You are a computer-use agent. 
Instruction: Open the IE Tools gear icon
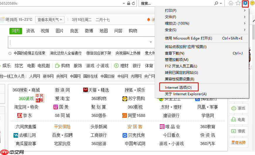click(x=245, y=3)
